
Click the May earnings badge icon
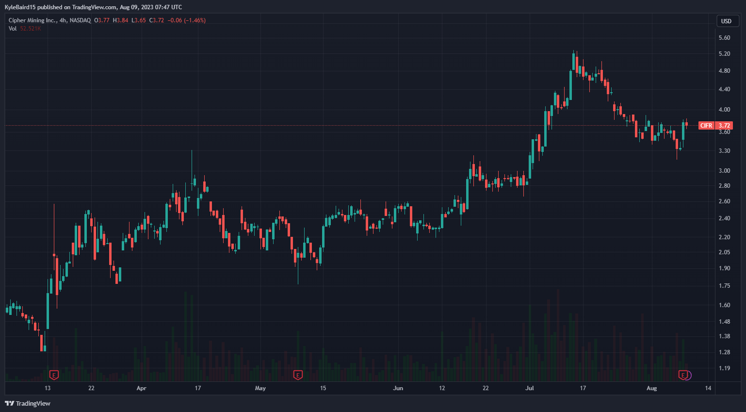pyautogui.click(x=297, y=375)
